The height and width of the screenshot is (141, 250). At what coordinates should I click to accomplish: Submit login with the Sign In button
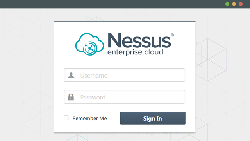153,118
